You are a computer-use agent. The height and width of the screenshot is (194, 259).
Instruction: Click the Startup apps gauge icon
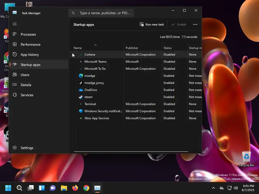[15, 64]
